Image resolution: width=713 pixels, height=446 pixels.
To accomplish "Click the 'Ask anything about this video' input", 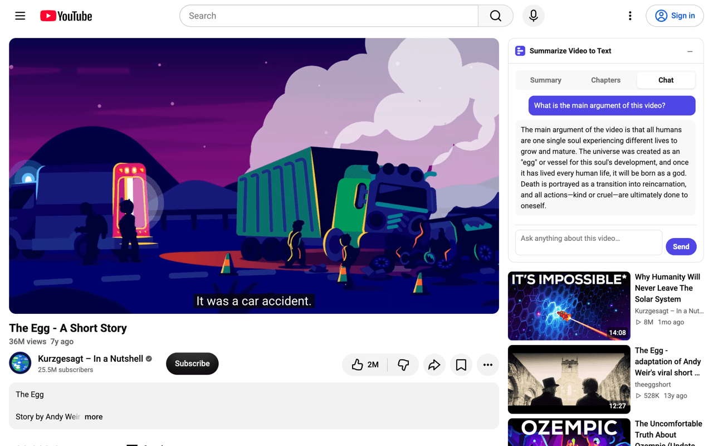I will coord(589,243).
